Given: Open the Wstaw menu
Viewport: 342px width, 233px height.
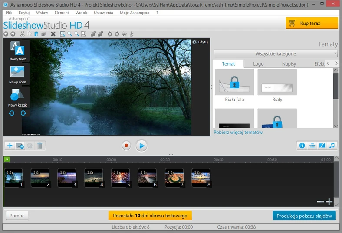Looking at the screenshot, I should [x=42, y=13].
